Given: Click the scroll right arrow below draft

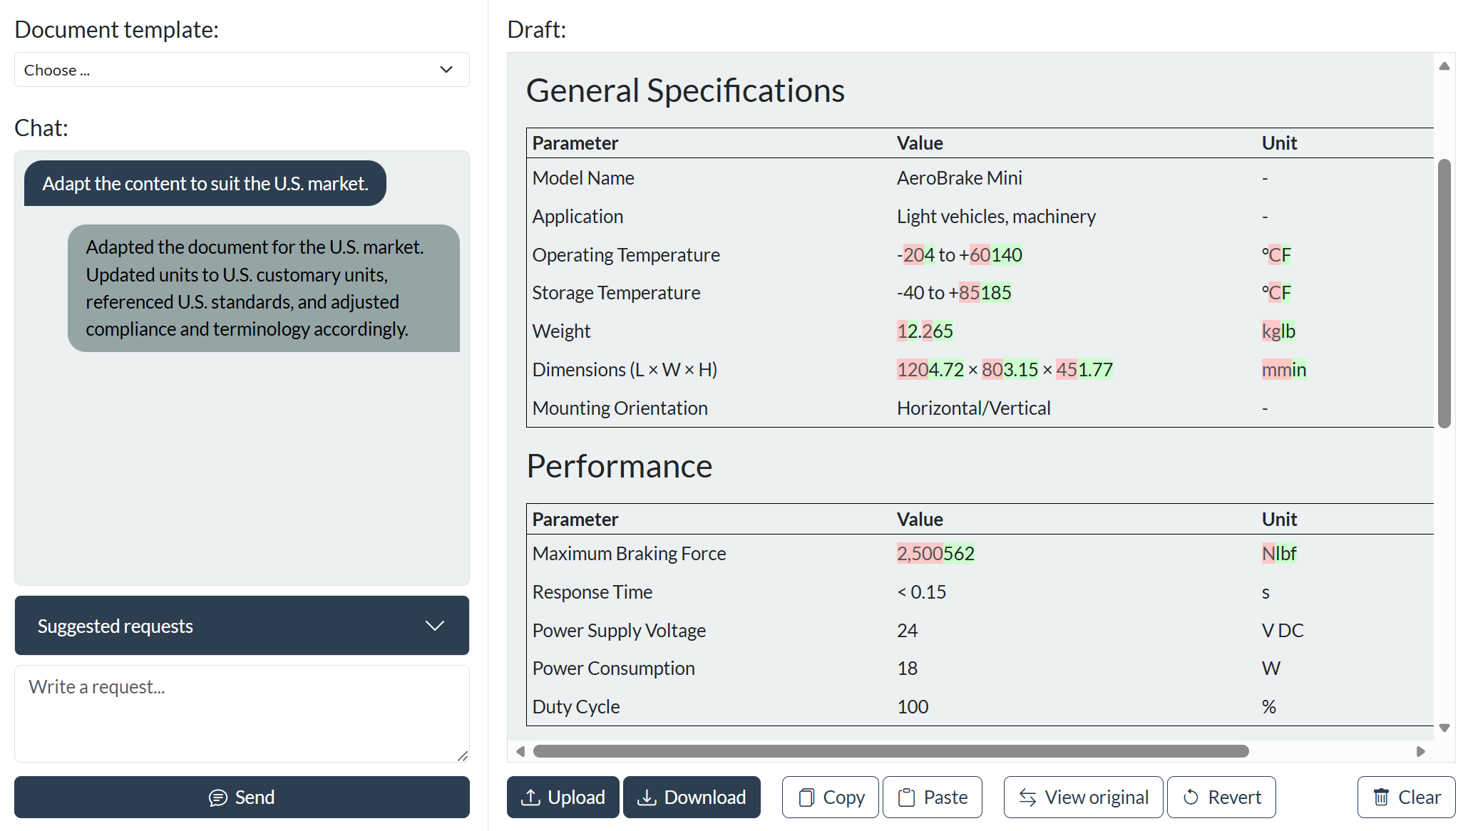Looking at the screenshot, I should point(1420,751).
